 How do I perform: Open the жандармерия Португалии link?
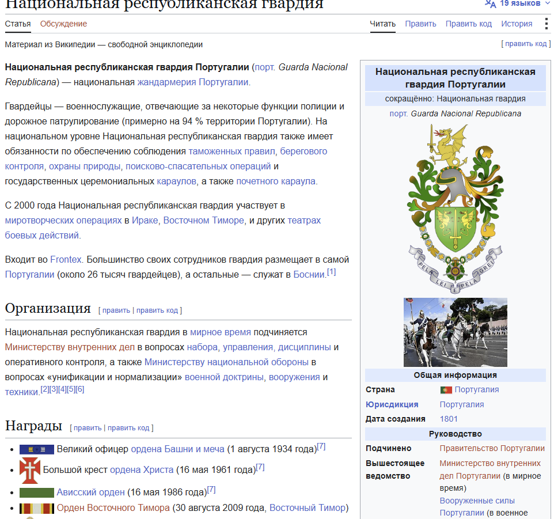tap(193, 82)
